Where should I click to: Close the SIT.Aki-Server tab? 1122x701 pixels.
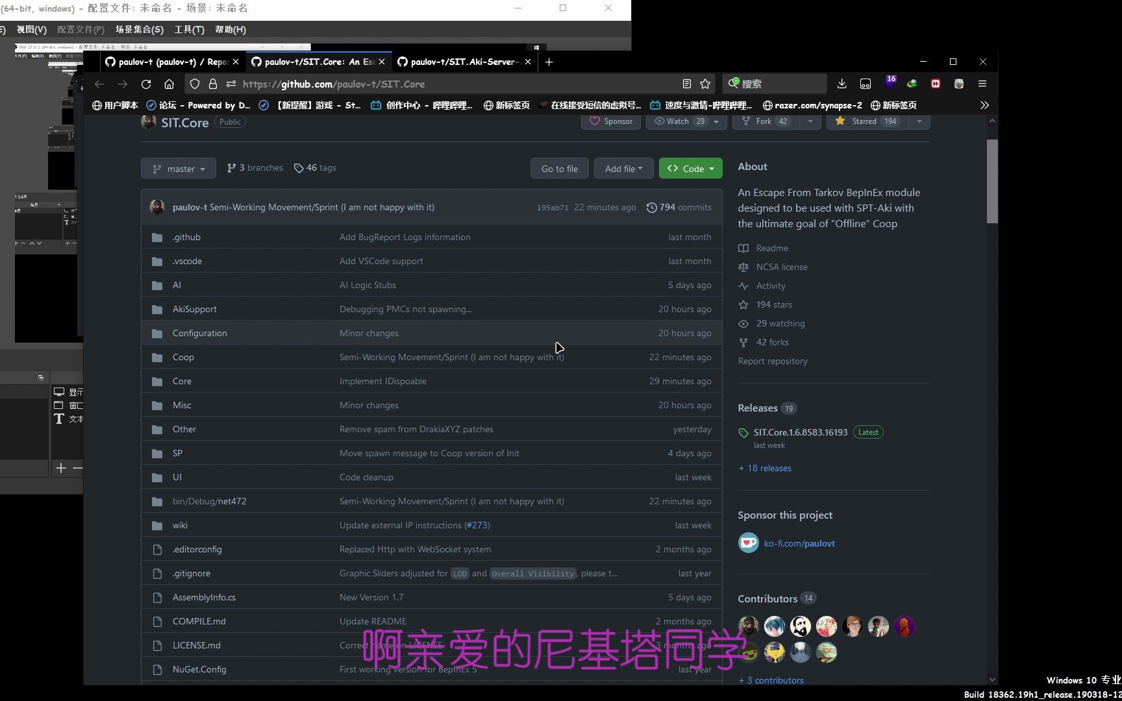528,62
